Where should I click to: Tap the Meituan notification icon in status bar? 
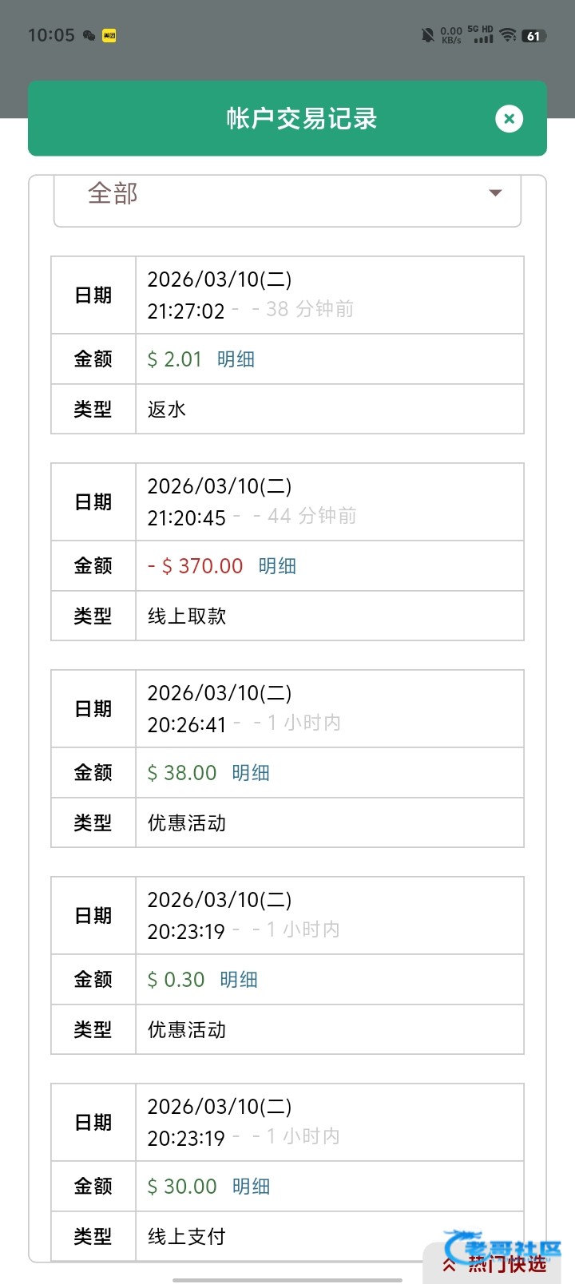pos(109,36)
